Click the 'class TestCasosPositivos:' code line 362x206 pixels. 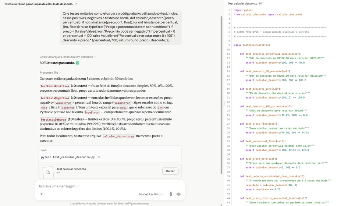pyautogui.click(x=252, y=45)
